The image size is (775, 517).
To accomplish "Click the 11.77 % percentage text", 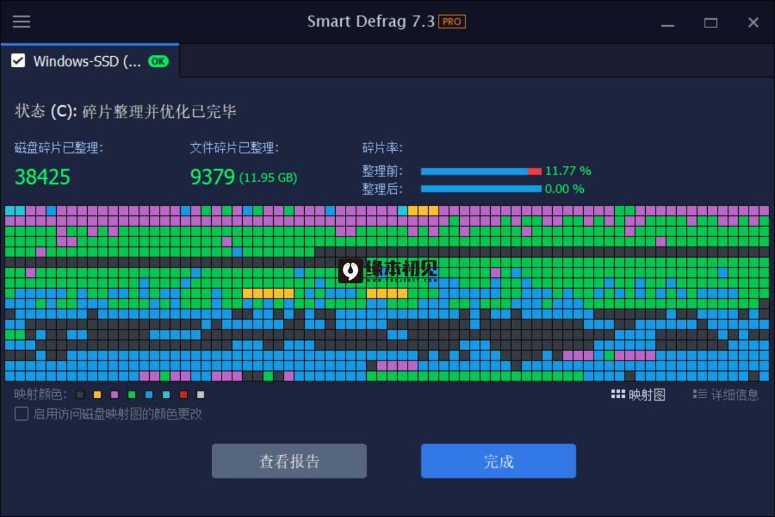I will point(568,171).
